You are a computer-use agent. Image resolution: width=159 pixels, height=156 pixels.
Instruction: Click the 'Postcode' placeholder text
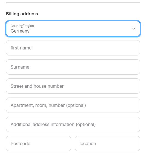[21, 143]
